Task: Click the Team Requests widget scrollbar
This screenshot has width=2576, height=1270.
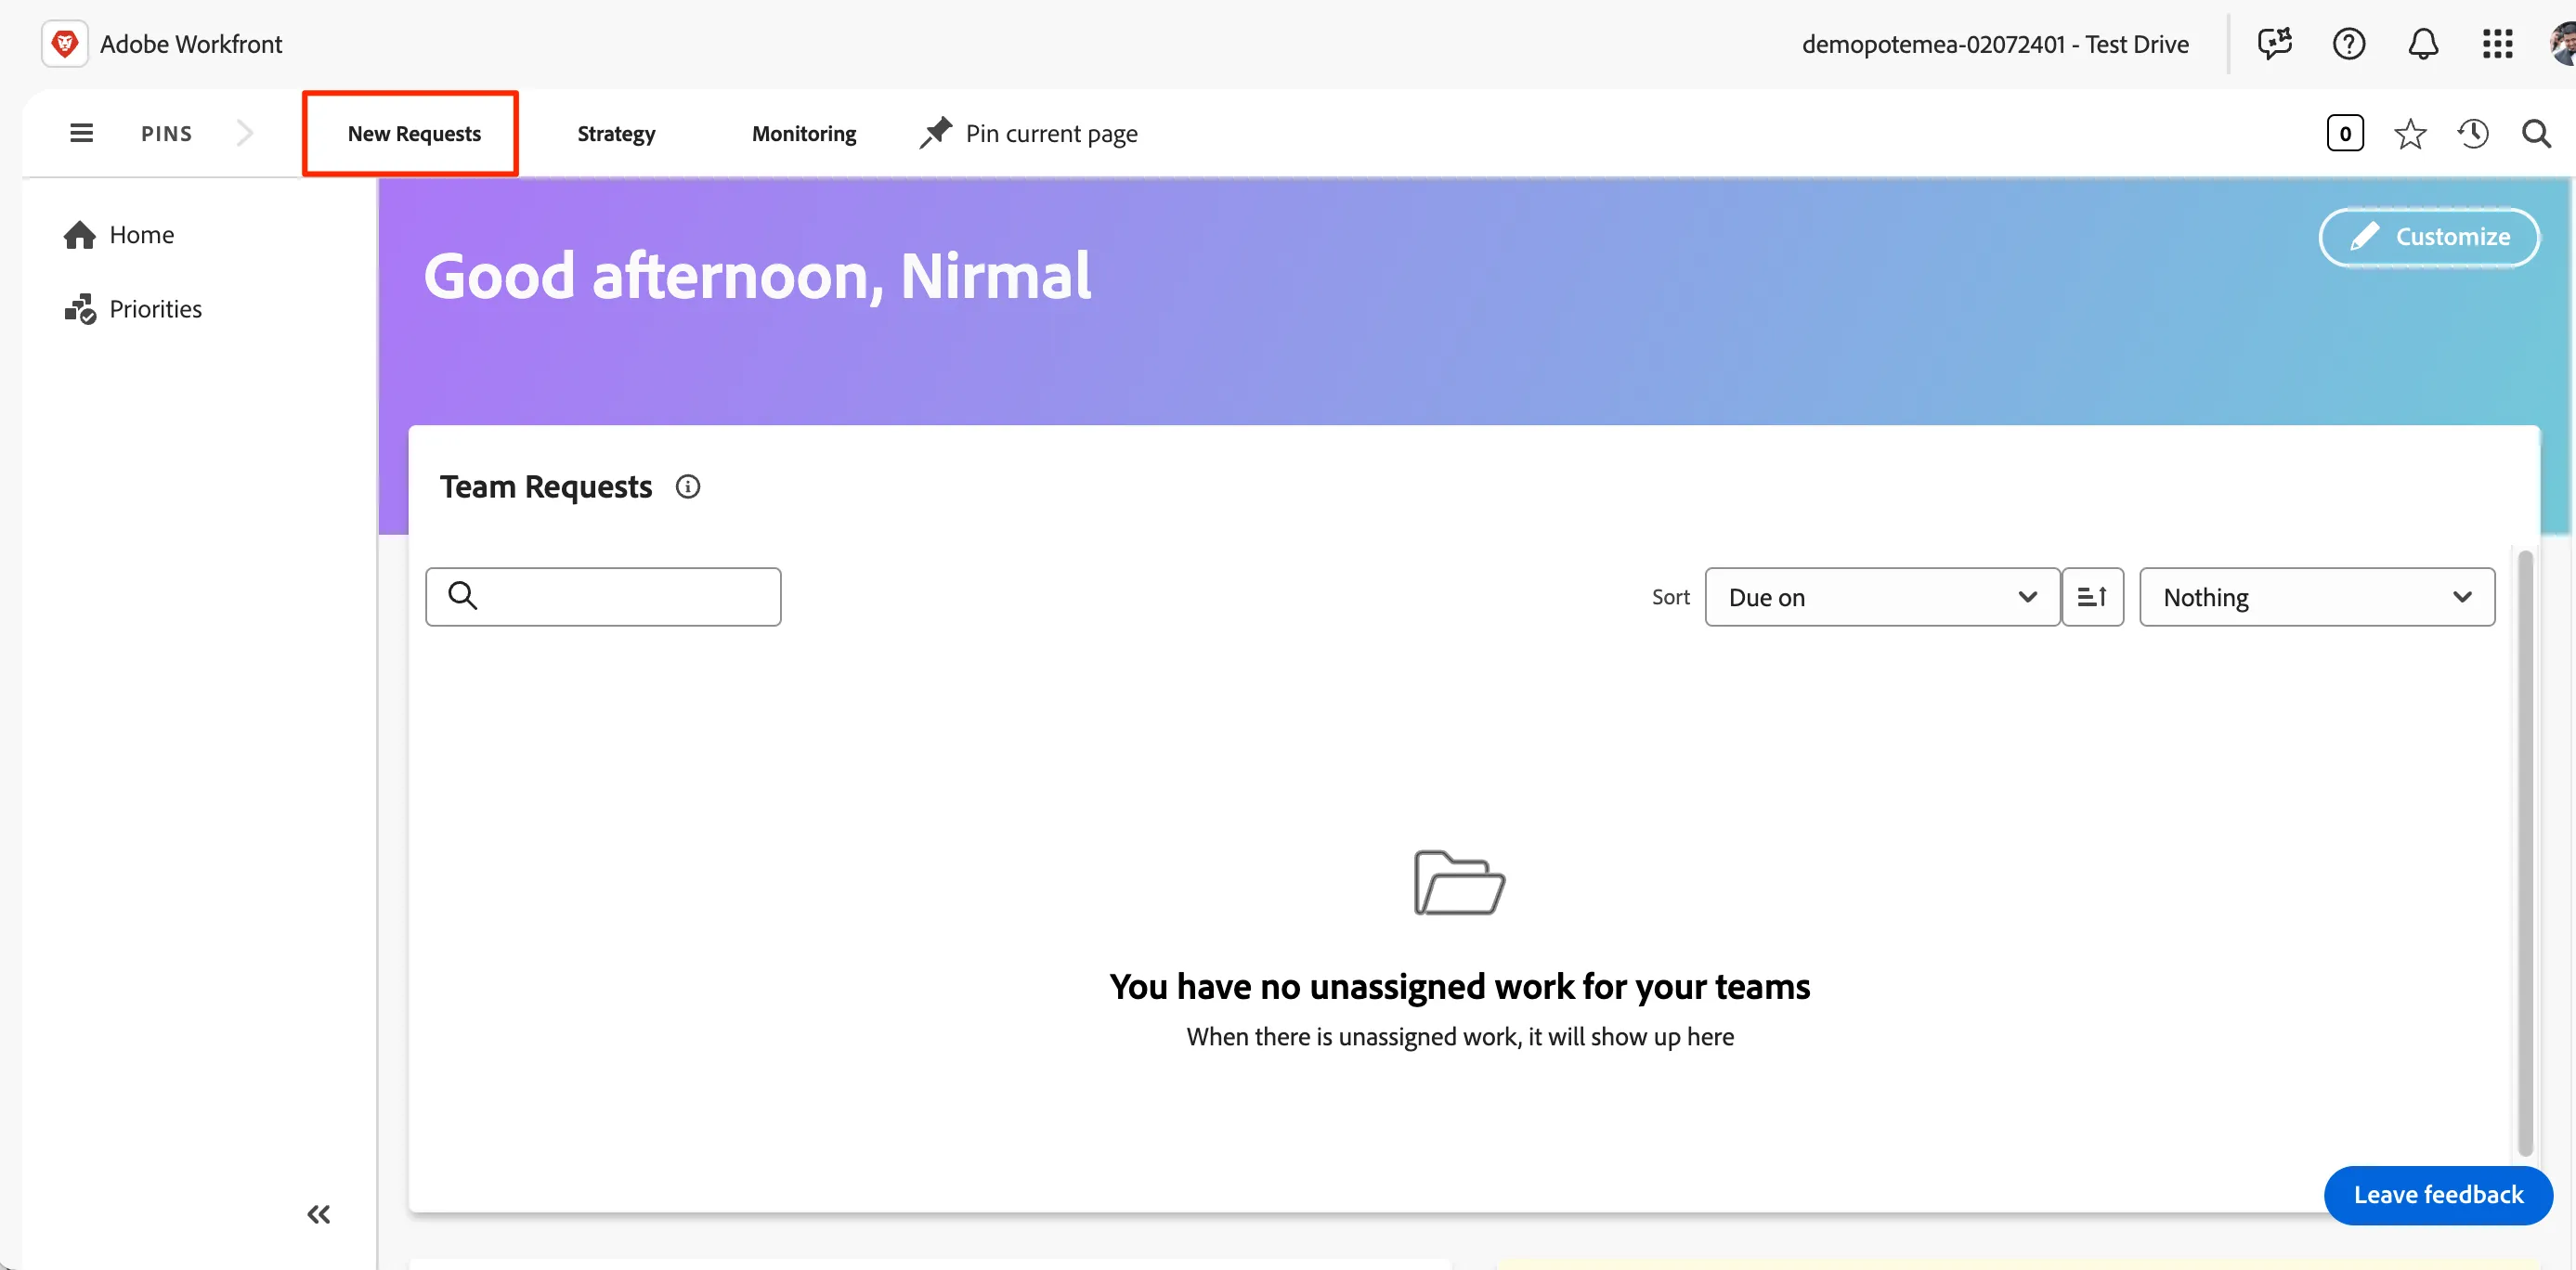Action: tap(2525, 853)
